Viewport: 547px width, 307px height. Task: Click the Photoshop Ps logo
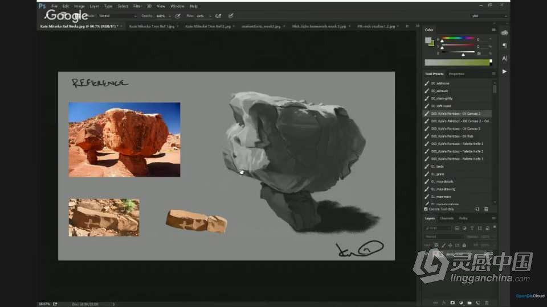click(x=42, y=6)
